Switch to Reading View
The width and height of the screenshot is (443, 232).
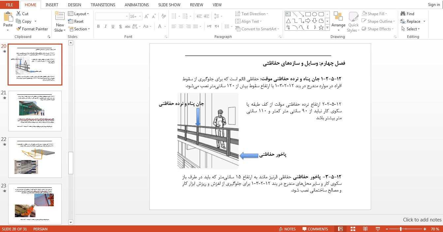[365, 229]
